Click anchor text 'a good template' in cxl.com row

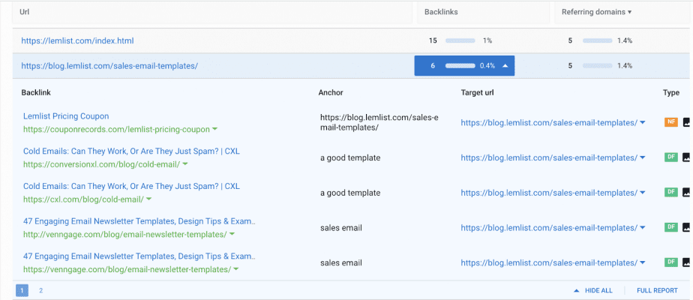pos(350,193)
